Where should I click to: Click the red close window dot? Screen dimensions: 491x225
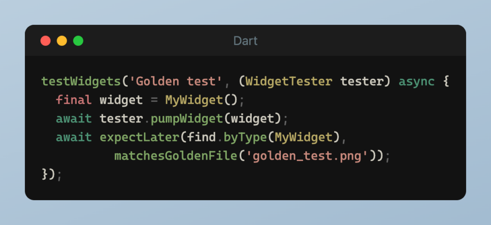[46, 41]
